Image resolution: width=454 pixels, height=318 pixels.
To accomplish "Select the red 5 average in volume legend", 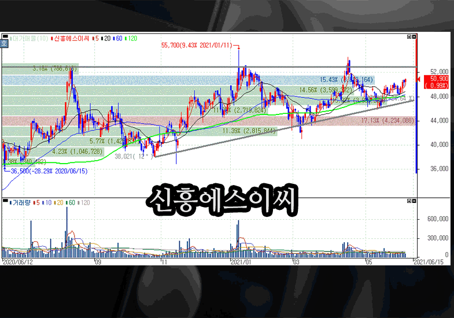I will pyautogui.click(x=36, y=202).
